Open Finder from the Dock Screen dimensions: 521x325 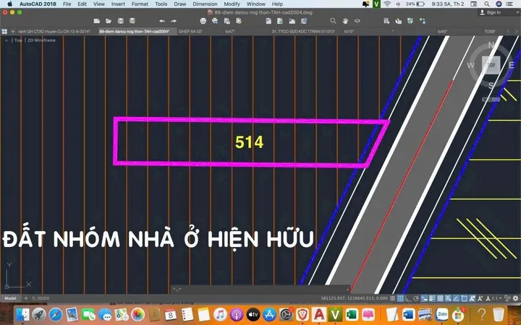point(22,314)
